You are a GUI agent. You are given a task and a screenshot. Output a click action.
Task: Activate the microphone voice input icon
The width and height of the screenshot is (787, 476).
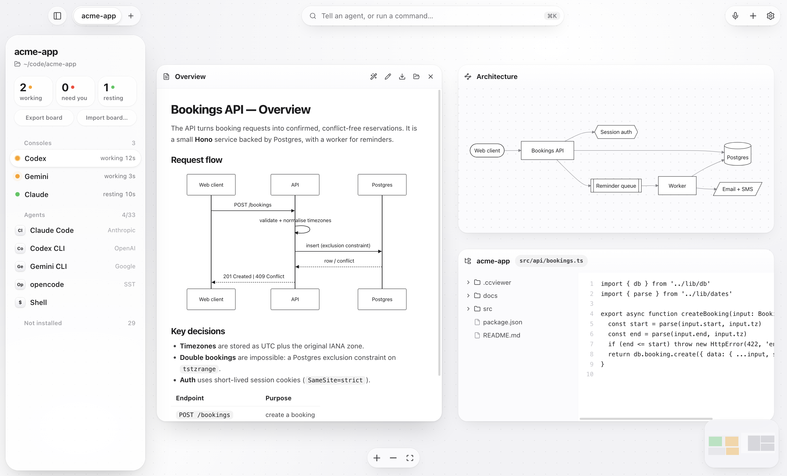735,16
